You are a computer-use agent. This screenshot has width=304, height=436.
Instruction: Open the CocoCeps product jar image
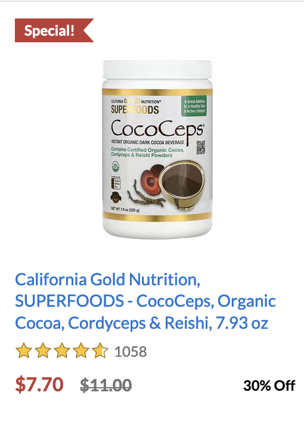pos(157,149)
